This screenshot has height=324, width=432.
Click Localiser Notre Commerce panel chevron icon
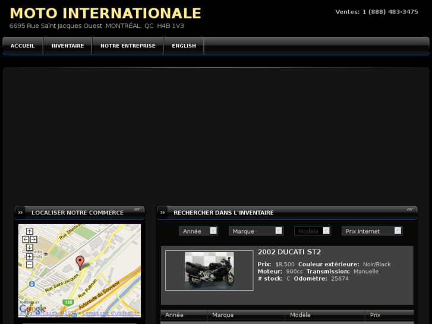(20, 213)
